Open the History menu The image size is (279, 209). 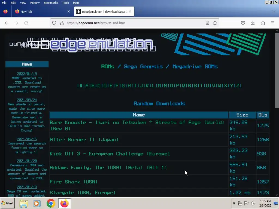35,3
